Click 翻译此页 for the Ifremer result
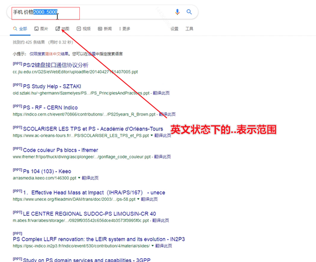316x262 pixels. point(163,157)
